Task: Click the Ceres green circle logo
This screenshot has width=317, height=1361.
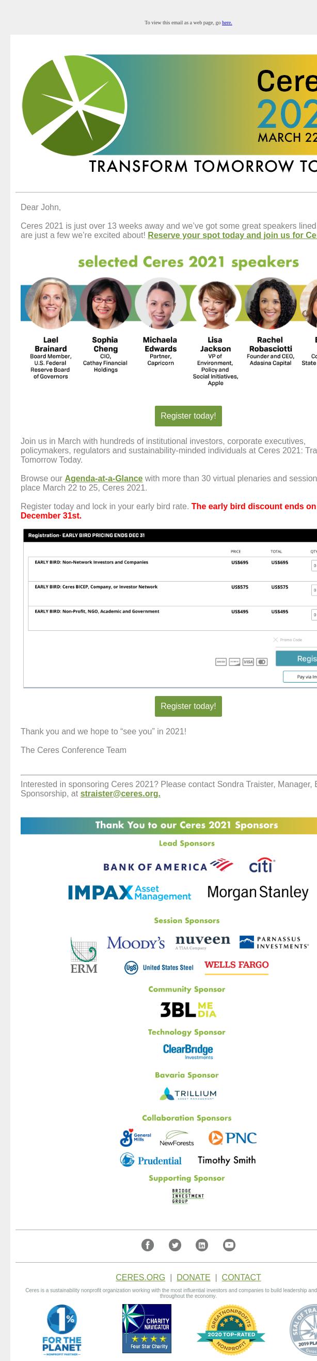Action: (x=74, y=105)
